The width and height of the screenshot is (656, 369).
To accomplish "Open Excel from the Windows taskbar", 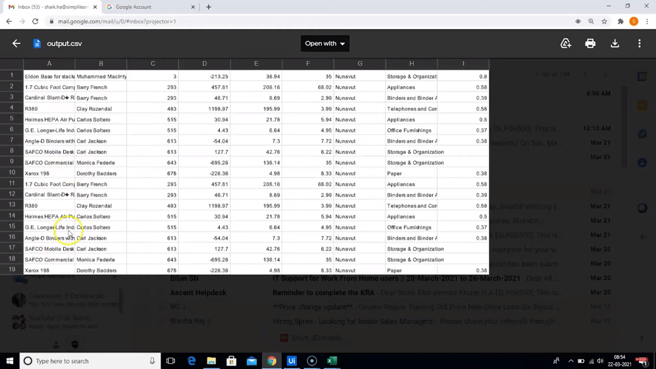I will 332,361.
